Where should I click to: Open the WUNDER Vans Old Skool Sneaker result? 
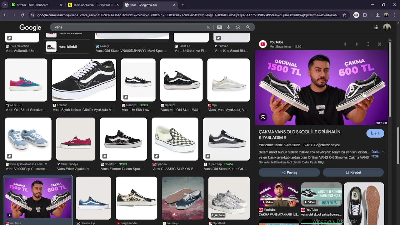click(x=26, y=80)
